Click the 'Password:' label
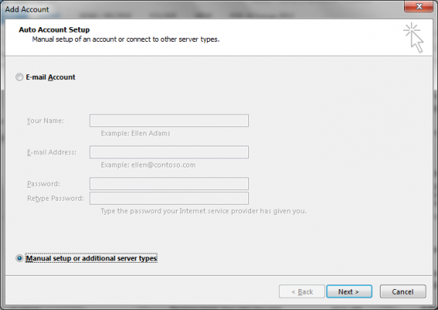This screenshot has width=438, height=310. pos(43,184)
